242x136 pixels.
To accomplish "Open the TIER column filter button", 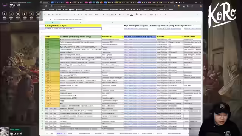I will pyautogui.click(x=58, y=37).
